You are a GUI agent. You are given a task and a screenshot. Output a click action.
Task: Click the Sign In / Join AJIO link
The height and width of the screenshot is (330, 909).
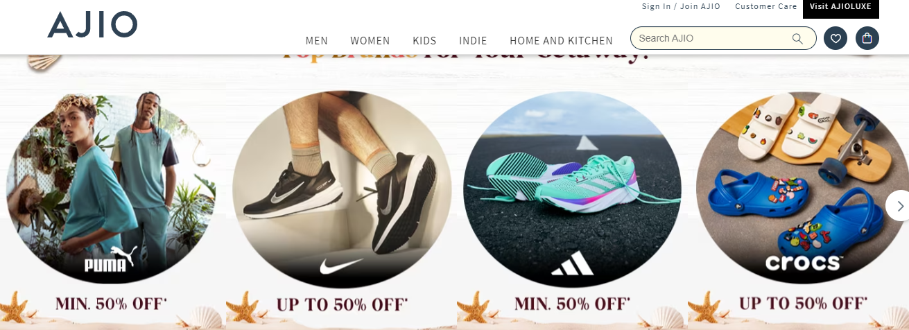pos(681,6)
